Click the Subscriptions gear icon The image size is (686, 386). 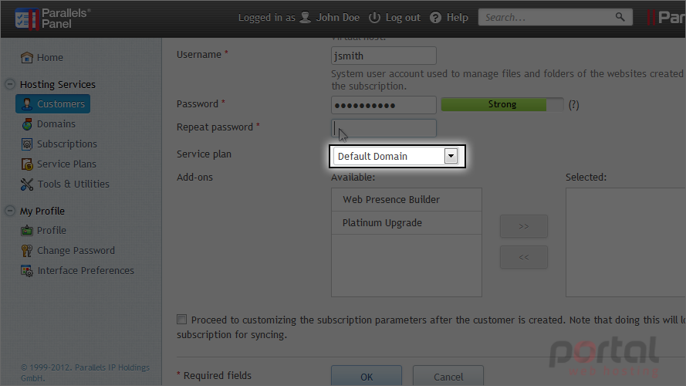tap(27, 144)
